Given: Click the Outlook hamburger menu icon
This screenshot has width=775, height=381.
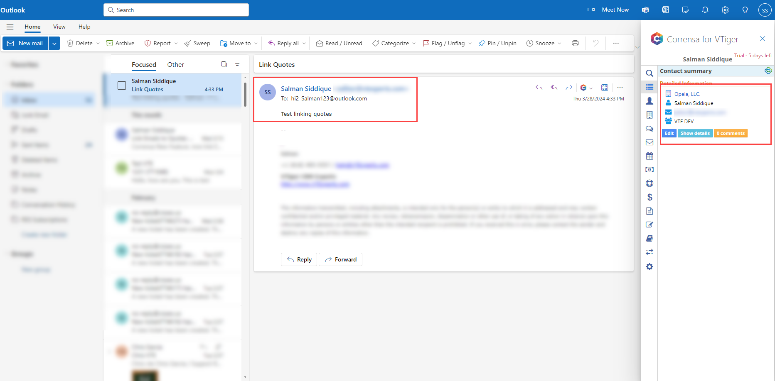Looking at the screenshot, I should click(x=10, y=27).
